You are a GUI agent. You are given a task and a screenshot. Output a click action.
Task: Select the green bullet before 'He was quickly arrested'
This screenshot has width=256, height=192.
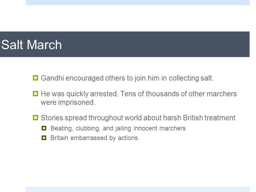tap(35, 94)
